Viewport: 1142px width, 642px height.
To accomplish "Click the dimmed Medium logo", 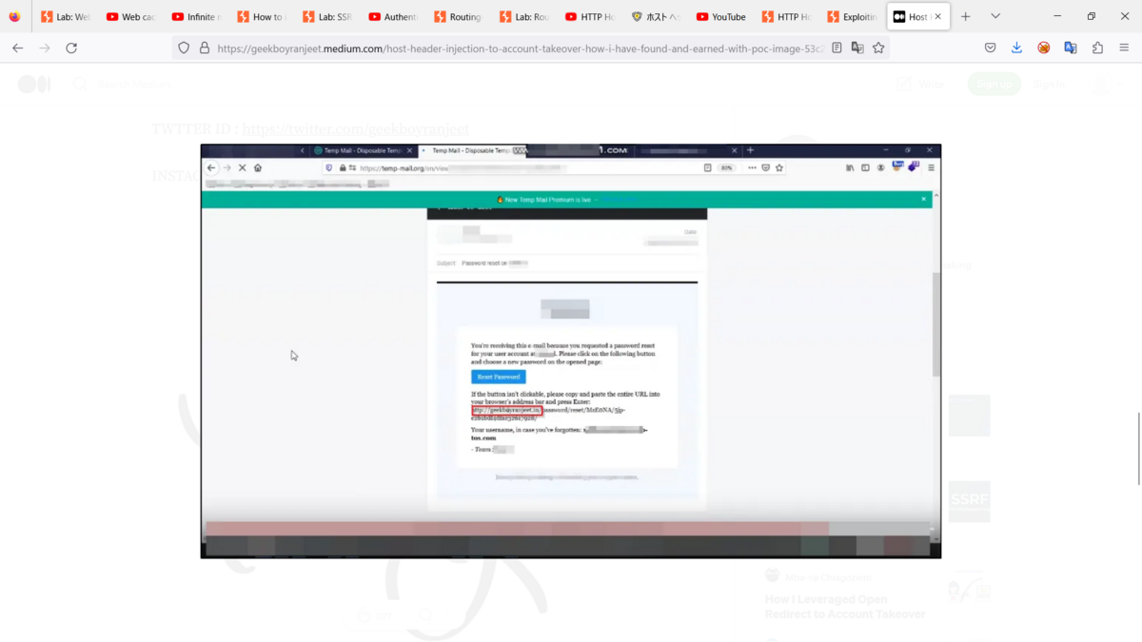I will click(x=34, y=85).
